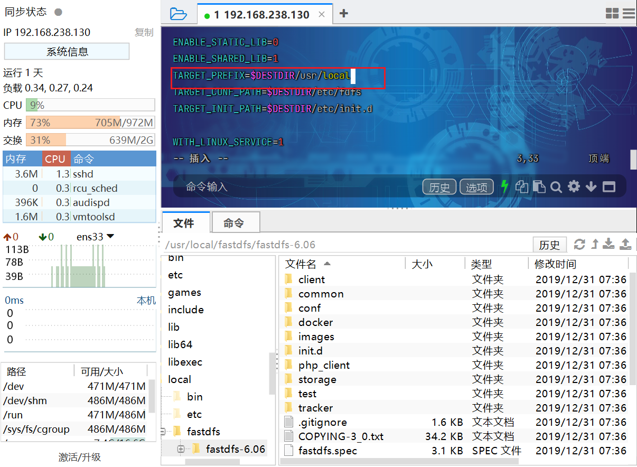Select the include folder in tree

[x=186, y=310]
